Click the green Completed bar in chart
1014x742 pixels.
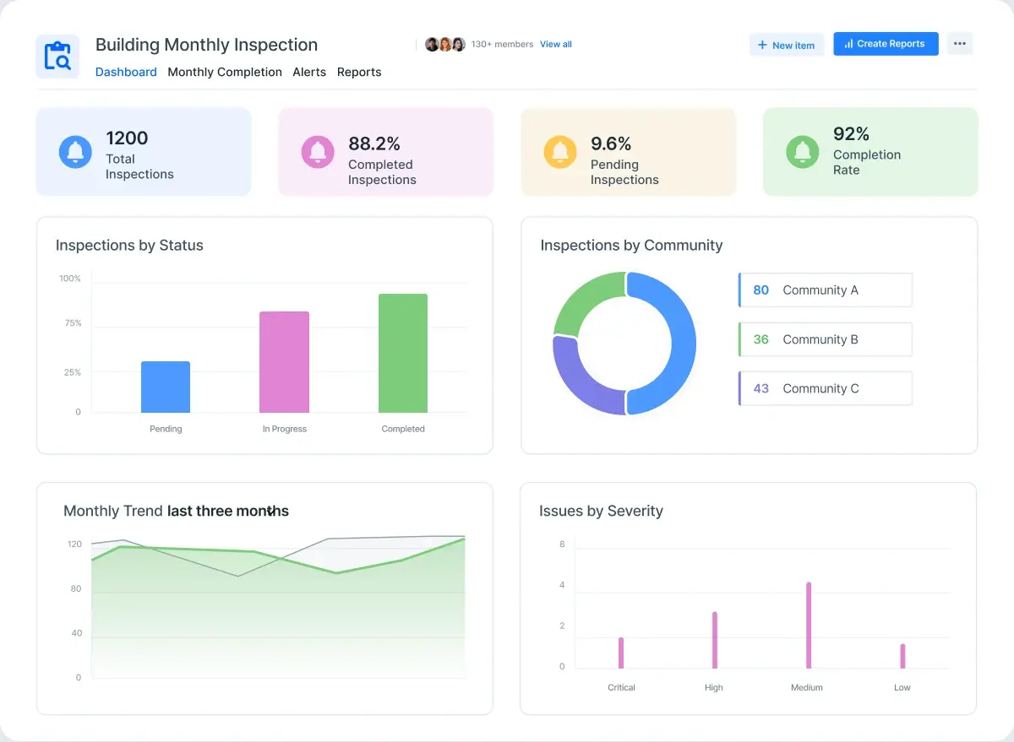(403, 353)
